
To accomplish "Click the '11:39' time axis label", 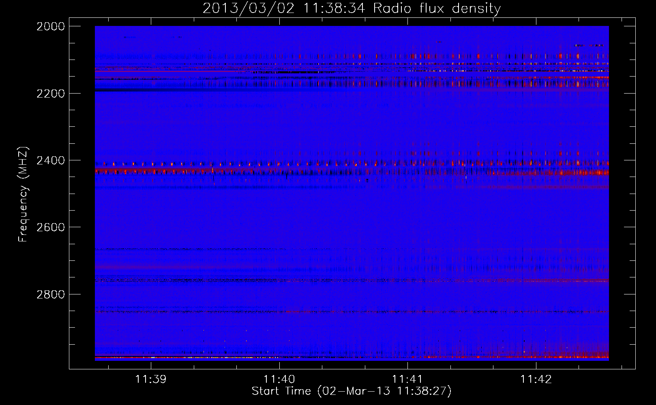I will 151,379.
